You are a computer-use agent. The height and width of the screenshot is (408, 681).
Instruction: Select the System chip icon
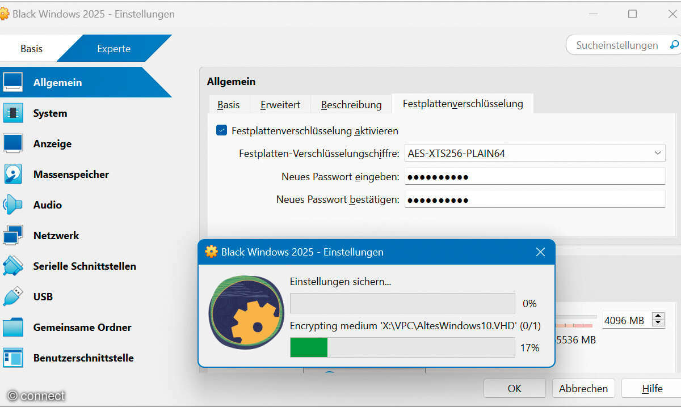click(13, 113)
